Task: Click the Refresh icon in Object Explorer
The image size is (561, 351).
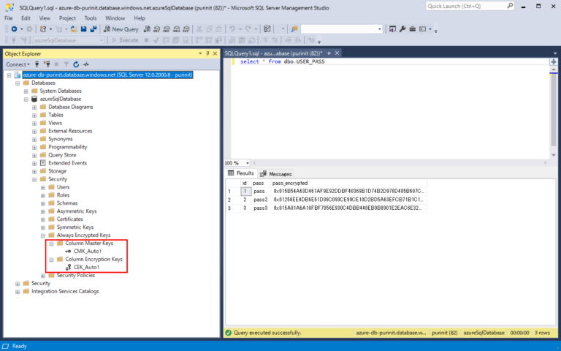Action: point(76,64)
